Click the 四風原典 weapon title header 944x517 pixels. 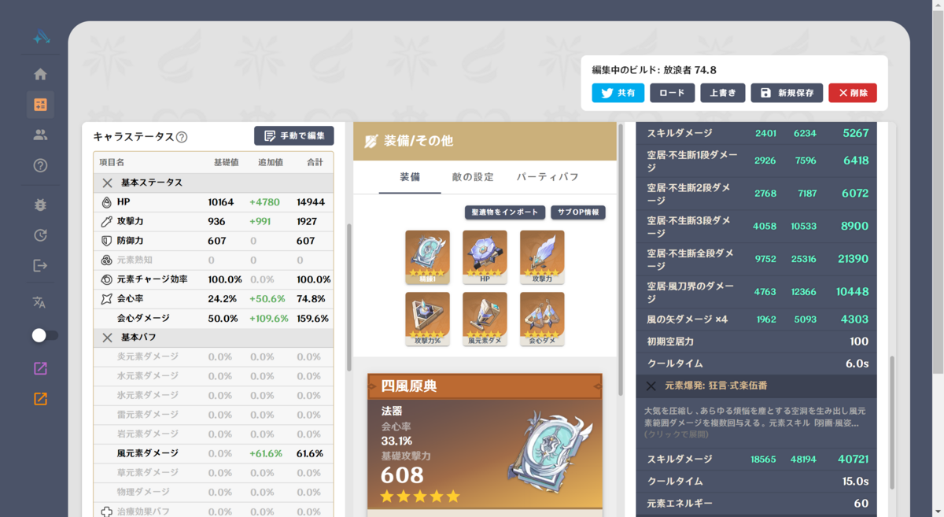[485, 386]
